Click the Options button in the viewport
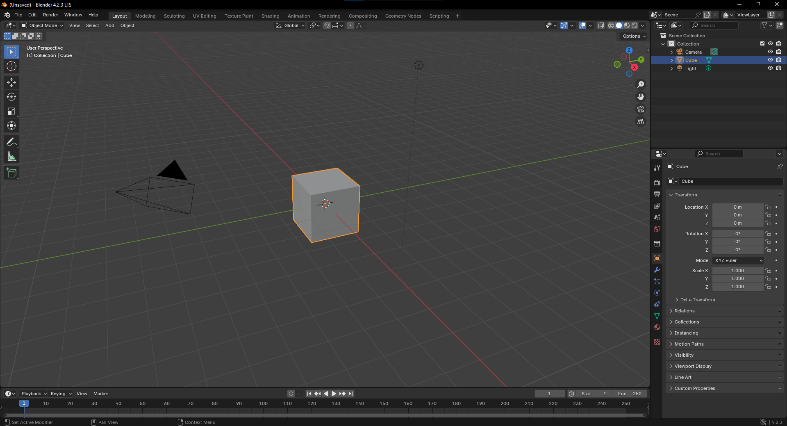Screen dimensions: 787x426 coord(632,36)
